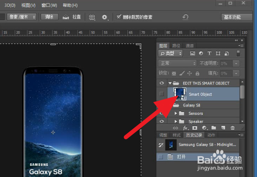Viewport: 257px width, 177px height.
Task: Open the 类型 layer filter dropdown
Action: point(171,53)
